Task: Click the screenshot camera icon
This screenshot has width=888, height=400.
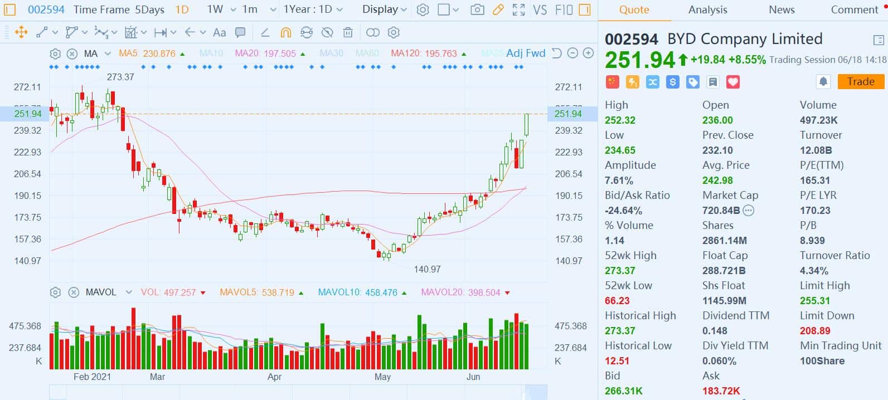Action: coord(477,9)
